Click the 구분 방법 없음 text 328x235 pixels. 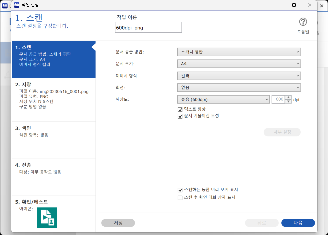(33, 107)
